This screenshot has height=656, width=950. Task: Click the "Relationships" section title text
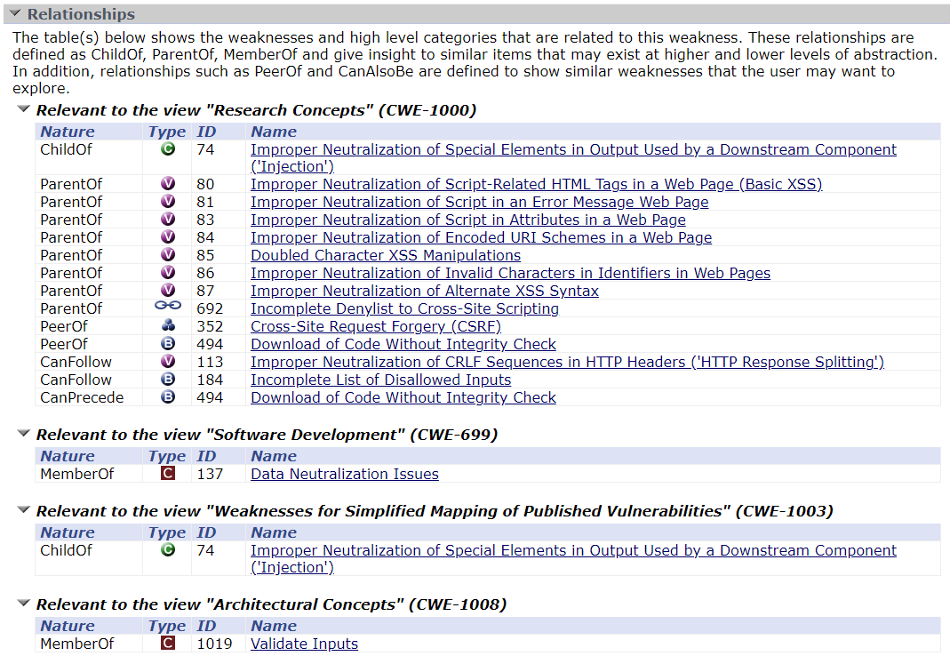click(81, 14)
